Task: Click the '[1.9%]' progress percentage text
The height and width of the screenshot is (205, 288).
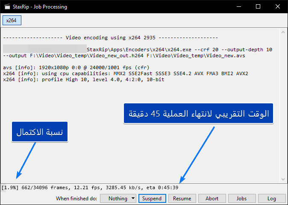Action: pos(10,187)
